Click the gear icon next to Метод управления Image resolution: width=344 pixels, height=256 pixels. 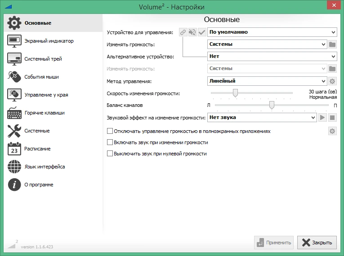(332, 81)
